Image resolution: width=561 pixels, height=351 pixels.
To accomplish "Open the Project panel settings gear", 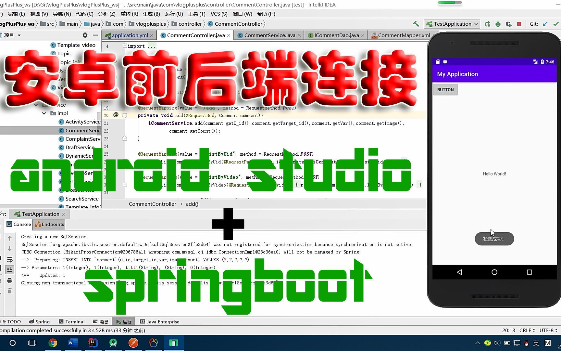I will 85,35.
